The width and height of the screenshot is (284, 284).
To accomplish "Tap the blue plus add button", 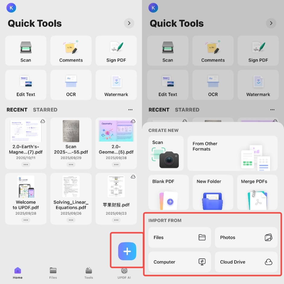I will 127,251.
